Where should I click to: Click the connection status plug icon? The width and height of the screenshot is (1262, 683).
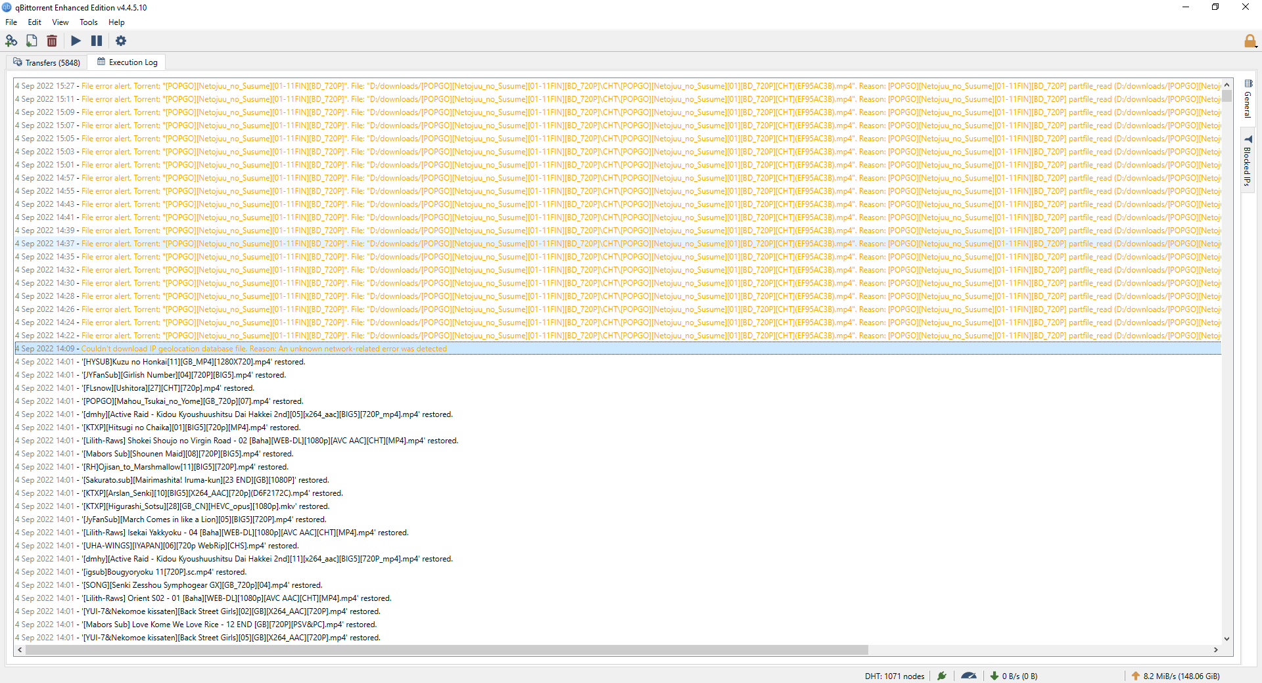[x=942, y=676]
